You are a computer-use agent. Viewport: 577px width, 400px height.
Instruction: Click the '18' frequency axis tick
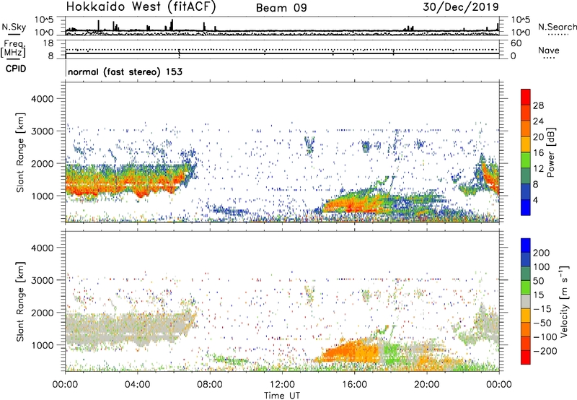coord(48,43)
